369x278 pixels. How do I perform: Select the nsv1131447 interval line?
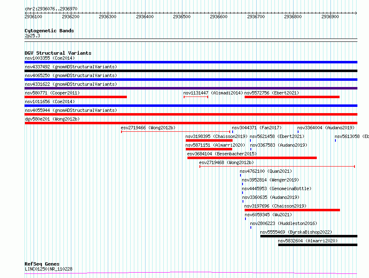pos(196,97)
